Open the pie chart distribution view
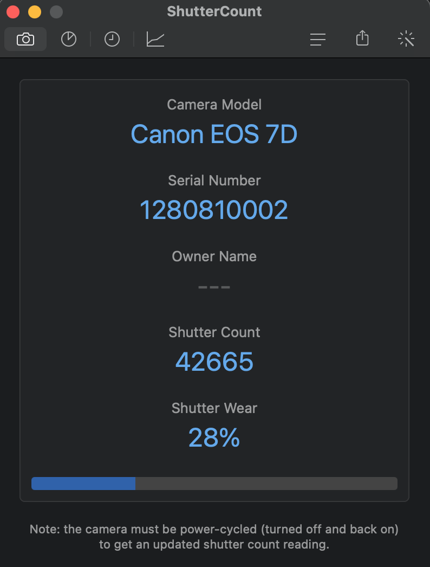The height and width of the screenshot is (567, 430). click(x=69, y=39)
